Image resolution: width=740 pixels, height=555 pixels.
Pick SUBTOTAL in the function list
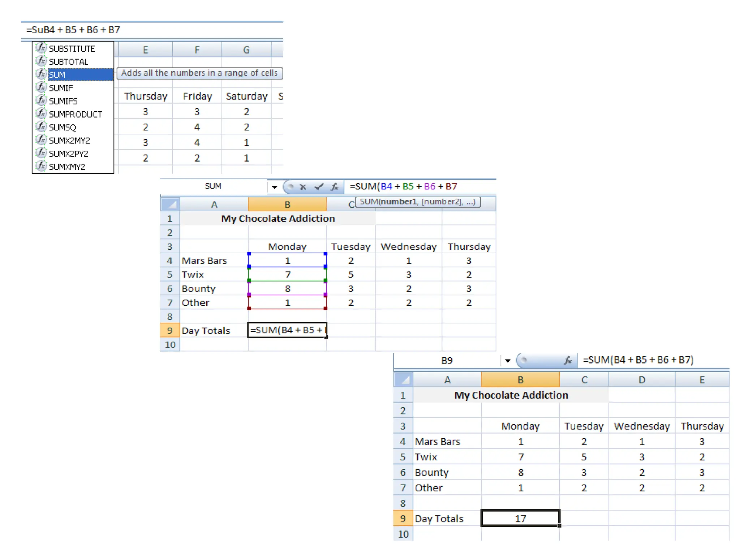69,62
